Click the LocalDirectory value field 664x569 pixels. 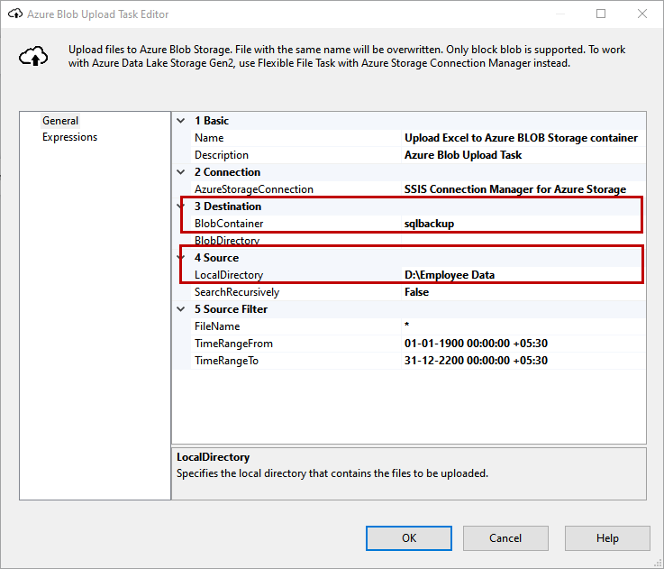521,275
